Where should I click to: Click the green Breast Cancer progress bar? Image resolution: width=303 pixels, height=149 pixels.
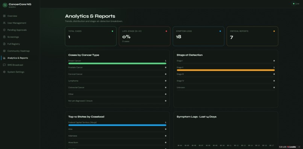[117, 63]
